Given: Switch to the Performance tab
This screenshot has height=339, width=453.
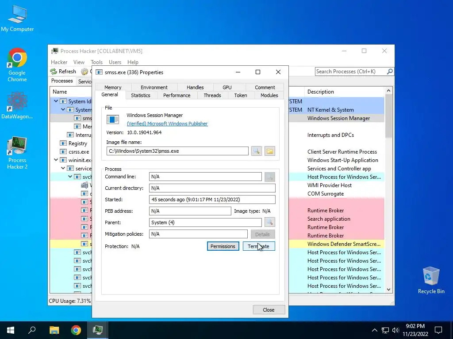Looking at the screenshot, I should [x=177, y=95].
